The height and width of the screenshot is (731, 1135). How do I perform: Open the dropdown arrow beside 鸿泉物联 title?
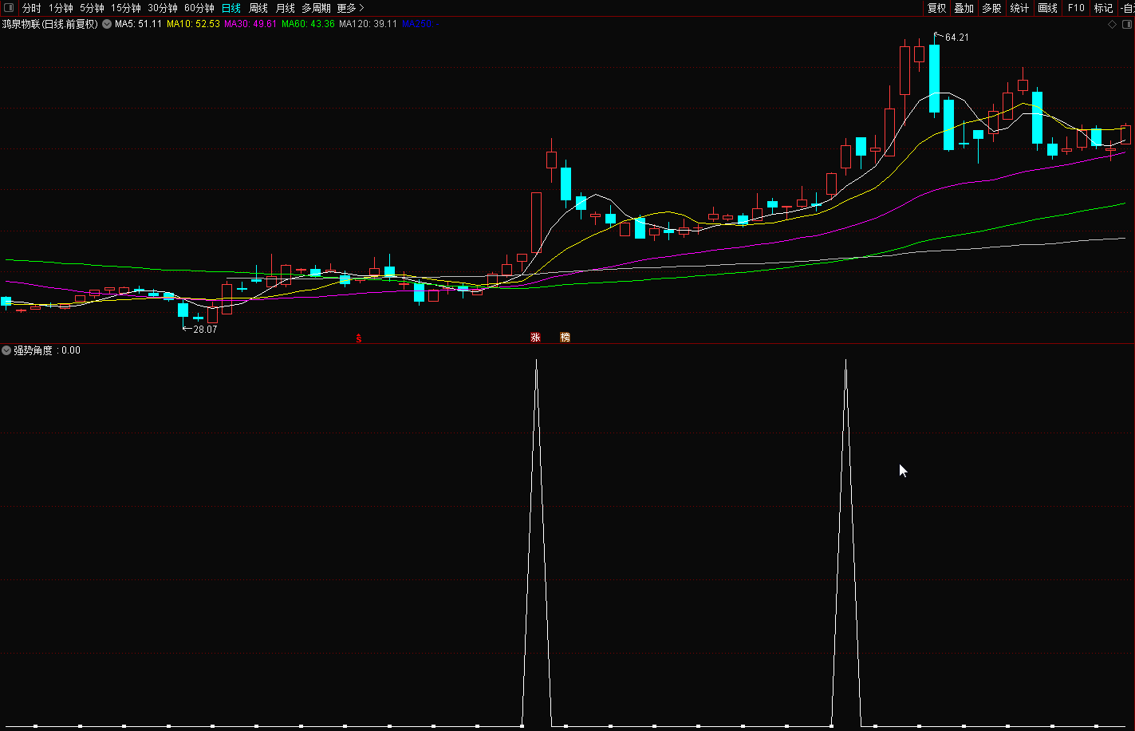click(x=106, y=24)
